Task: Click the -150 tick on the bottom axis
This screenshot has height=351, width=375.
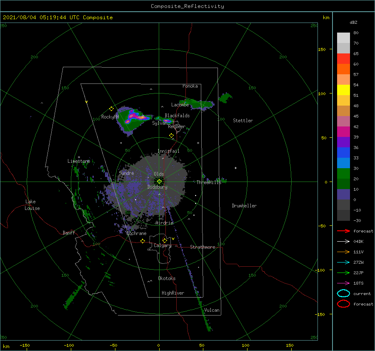Action: point(25,345)
